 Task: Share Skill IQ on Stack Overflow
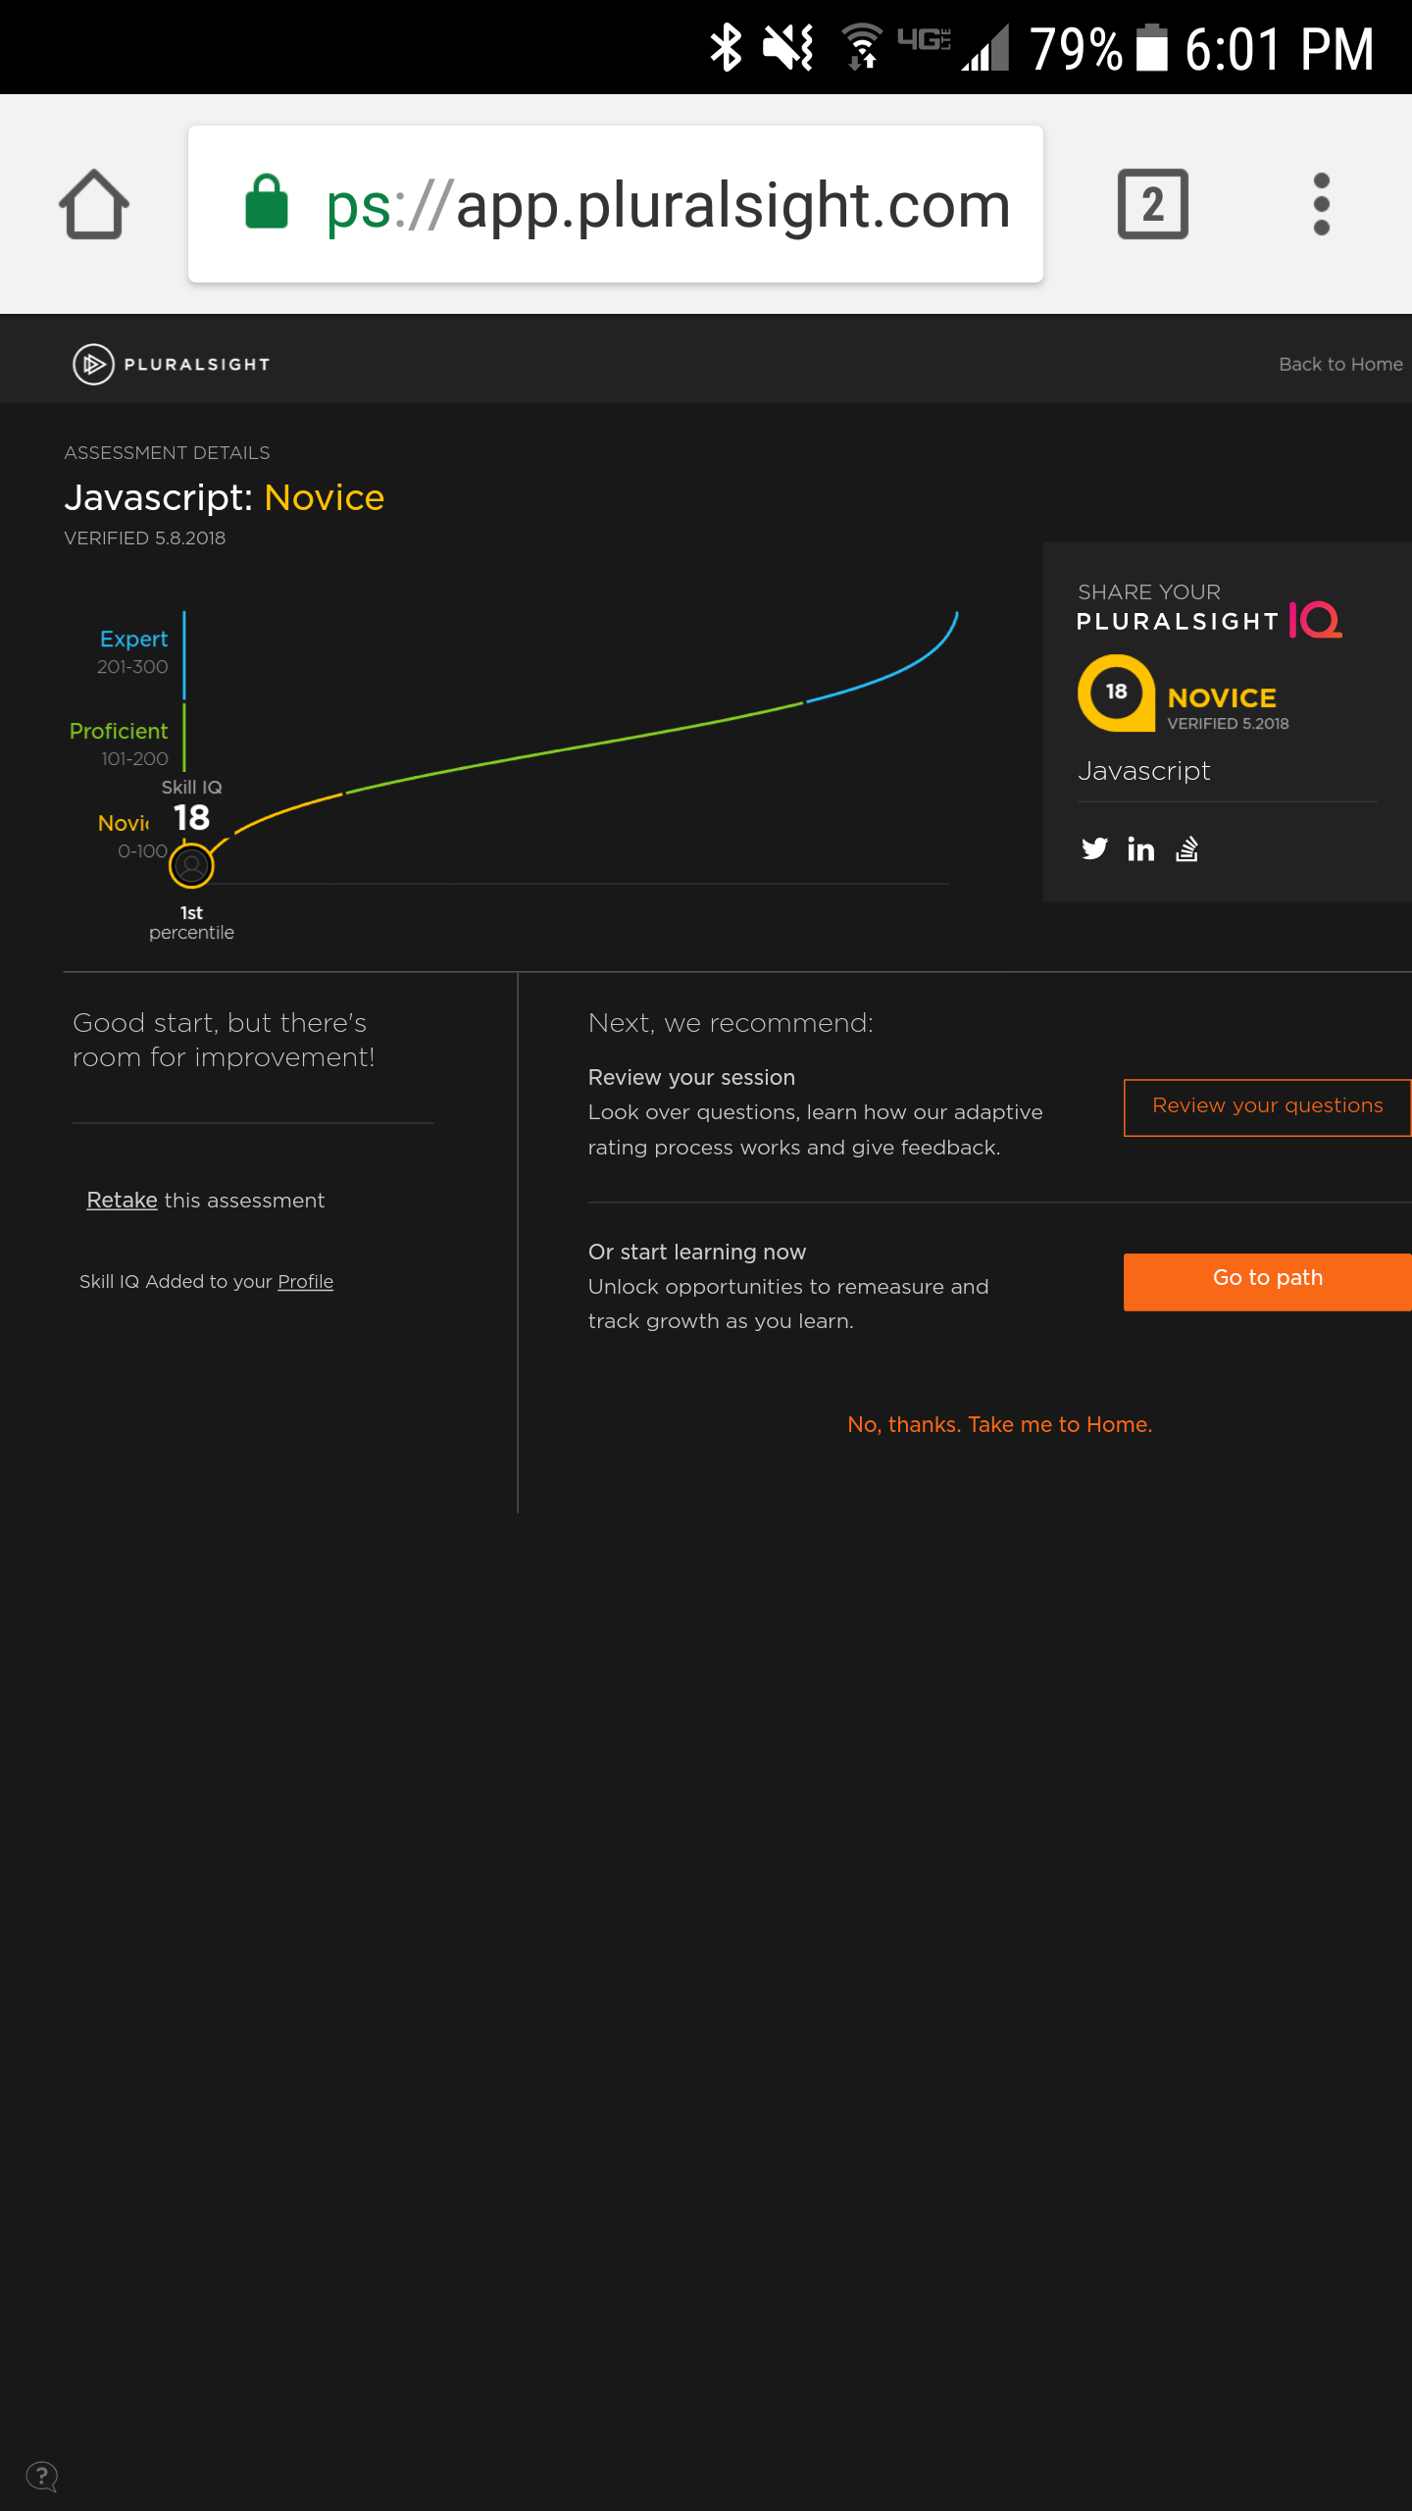[1186, 848]
